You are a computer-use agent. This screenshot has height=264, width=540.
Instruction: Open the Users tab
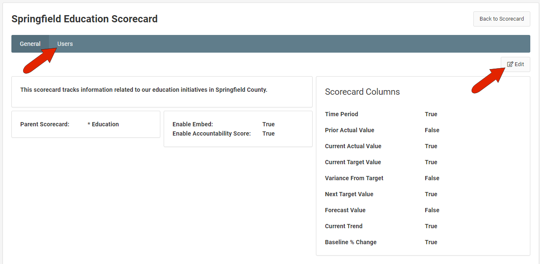(x=65, y=44)
